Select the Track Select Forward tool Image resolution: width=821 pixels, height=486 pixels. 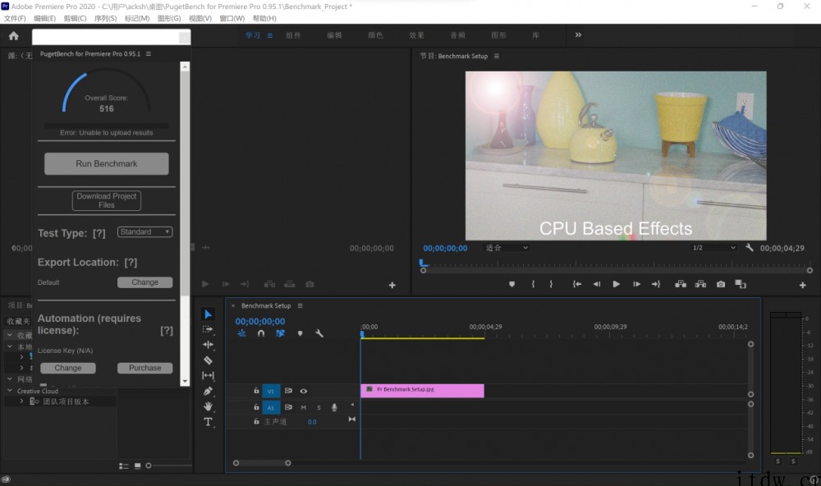click(208, 329)
